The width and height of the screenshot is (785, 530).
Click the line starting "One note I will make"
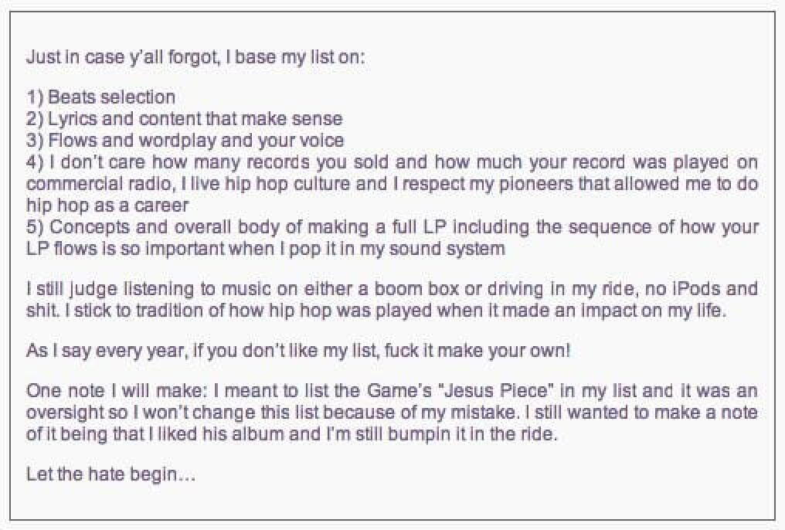click(x=392, y=390)
